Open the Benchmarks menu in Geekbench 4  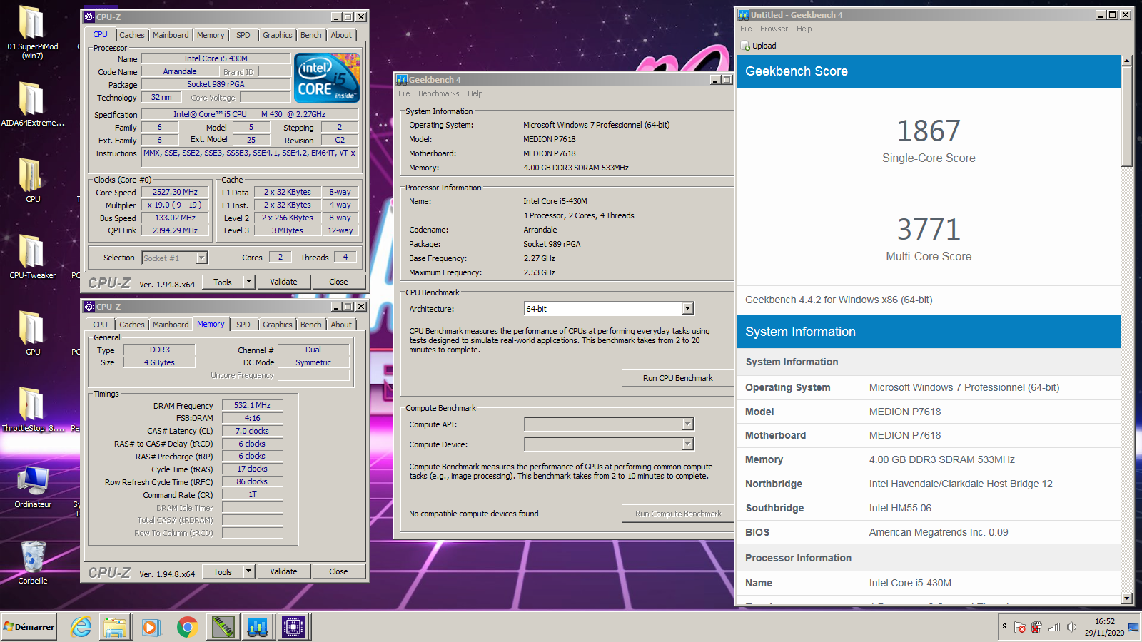[438, 93]
